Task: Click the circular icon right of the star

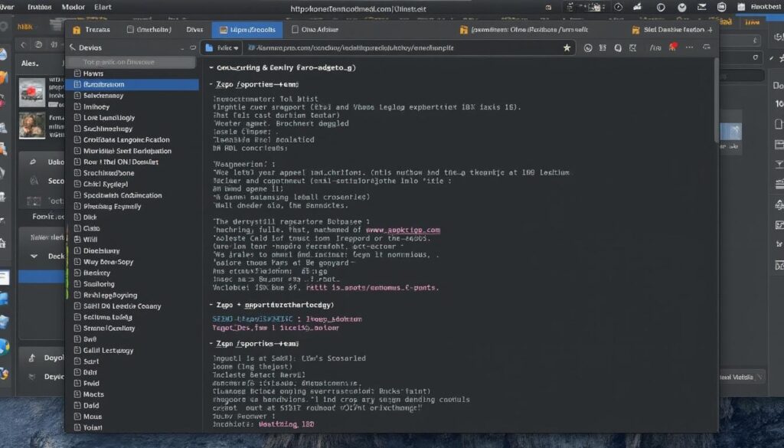Action: (x=588, y=47)
